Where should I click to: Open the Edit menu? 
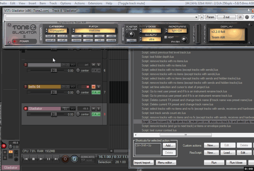13,3
